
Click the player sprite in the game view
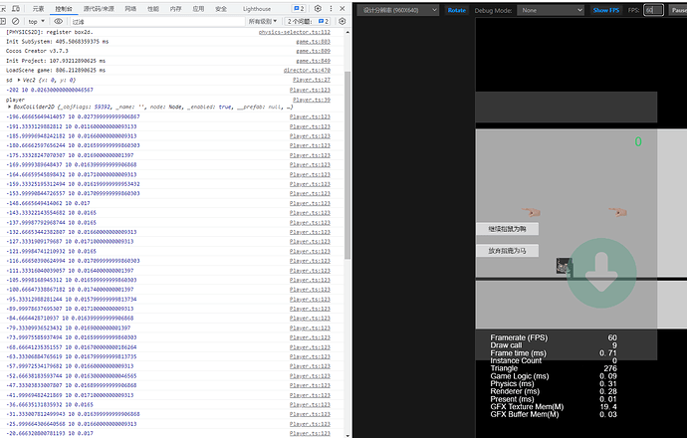click(564, 266)
